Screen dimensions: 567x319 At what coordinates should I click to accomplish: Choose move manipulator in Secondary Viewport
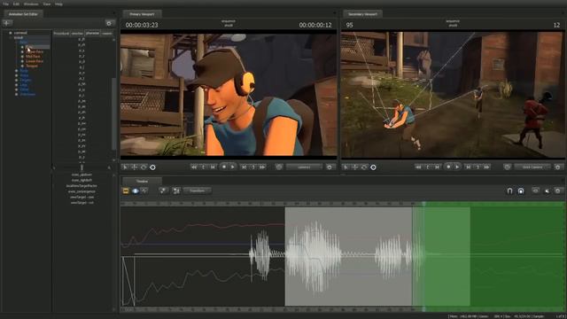[x=354, y=167]
